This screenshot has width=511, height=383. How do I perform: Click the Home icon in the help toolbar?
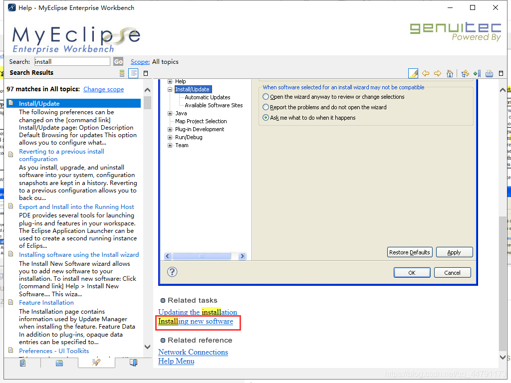pos(450,73)
